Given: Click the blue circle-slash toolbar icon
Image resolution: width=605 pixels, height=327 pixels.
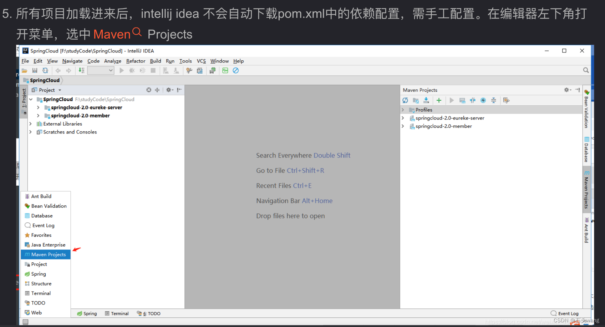Looking at the screenshot, I should pos(236,71).
